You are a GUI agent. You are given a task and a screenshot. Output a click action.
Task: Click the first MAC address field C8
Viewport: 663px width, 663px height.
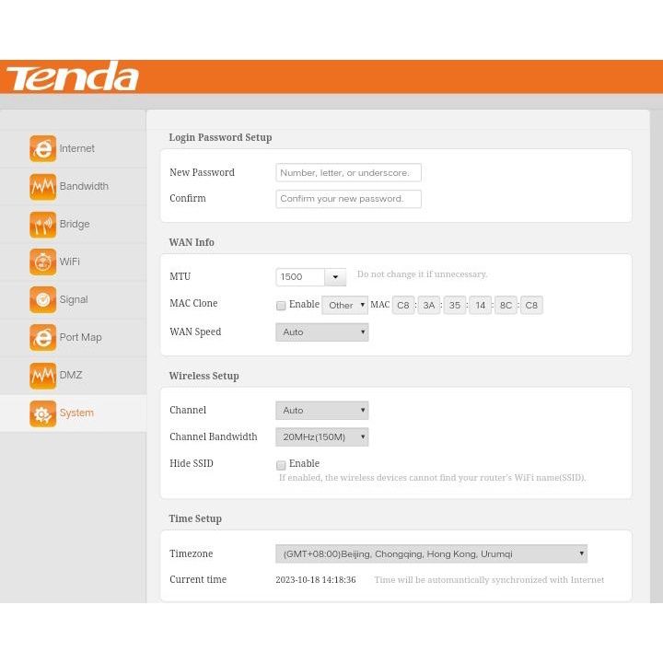pos(403,306)
